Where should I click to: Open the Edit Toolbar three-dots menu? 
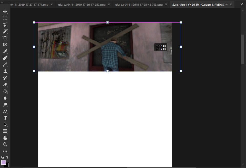[x=5, y=151]
